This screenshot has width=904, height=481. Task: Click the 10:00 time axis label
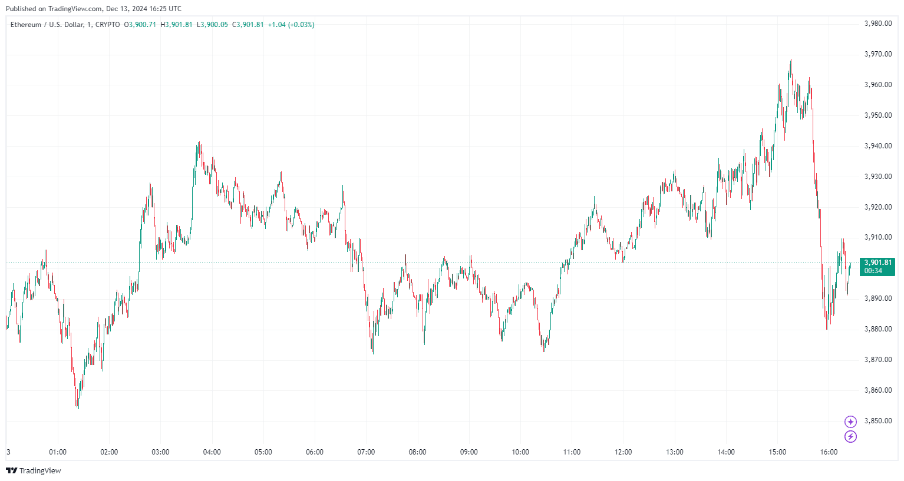point(520,452)
